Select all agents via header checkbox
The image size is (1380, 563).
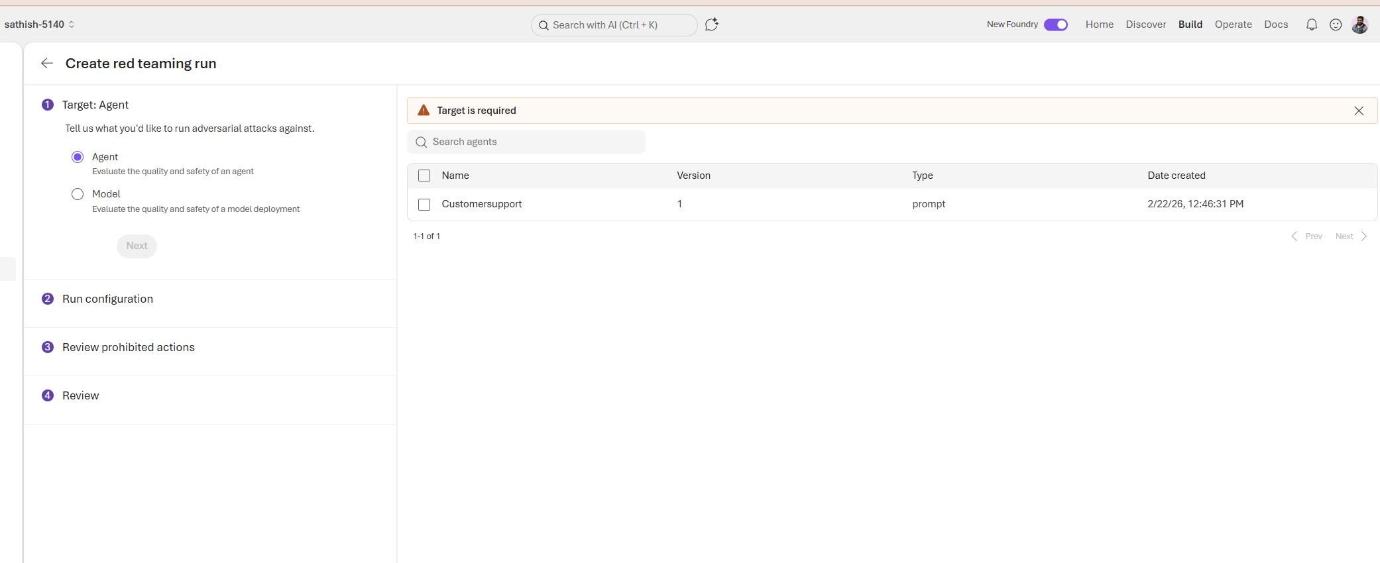coord(424,176)
